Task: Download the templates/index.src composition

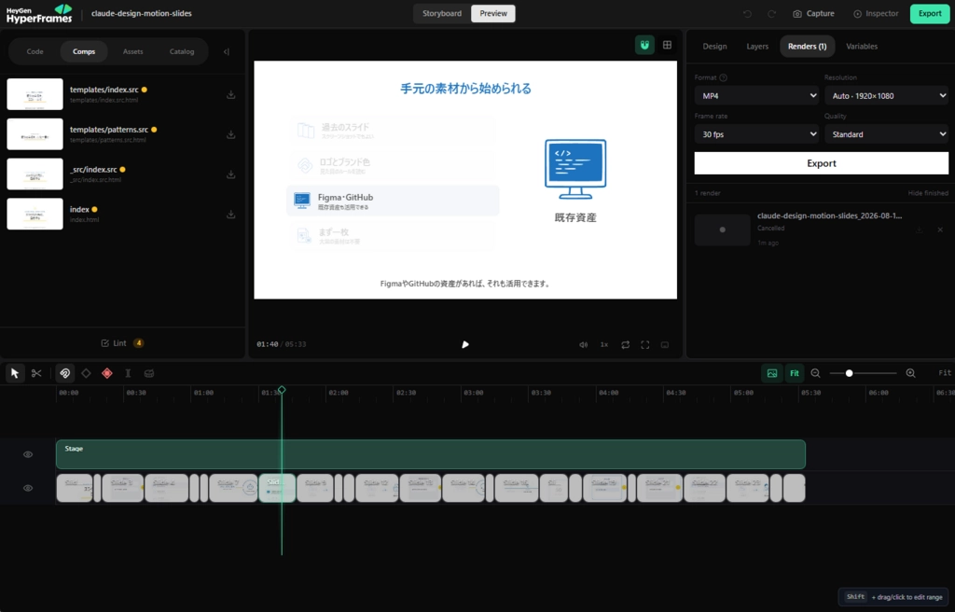Action: [231, 94]
